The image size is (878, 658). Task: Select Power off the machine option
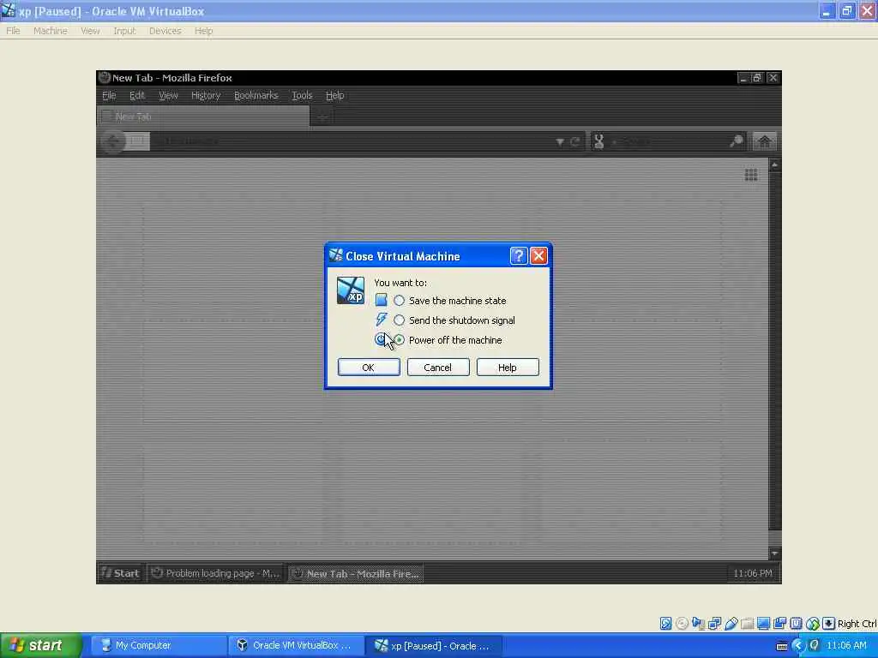tap(448, 339)
